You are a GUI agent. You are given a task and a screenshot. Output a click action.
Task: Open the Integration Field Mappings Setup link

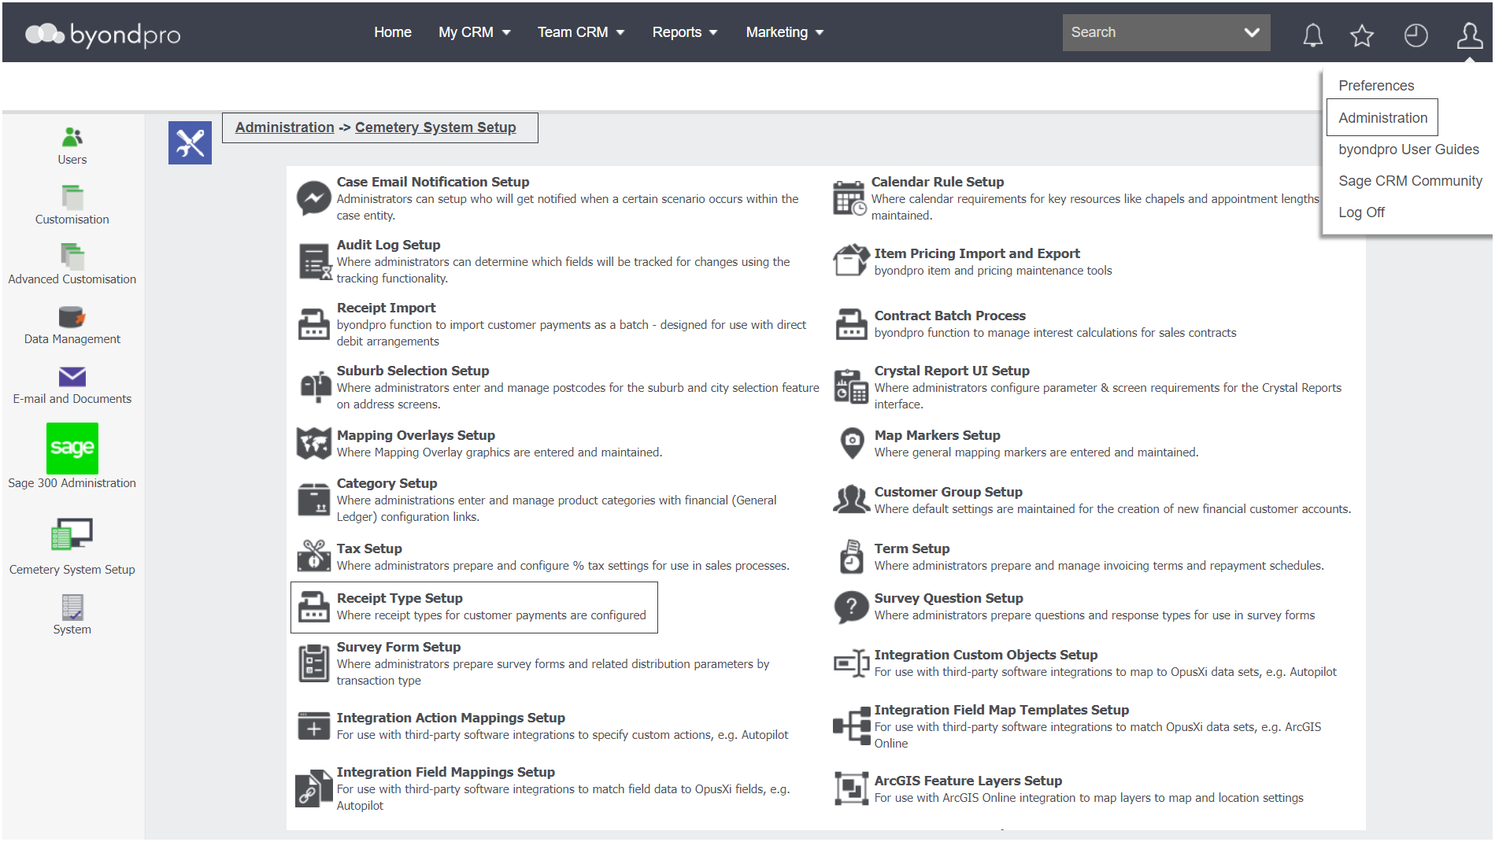pos(446,772)
